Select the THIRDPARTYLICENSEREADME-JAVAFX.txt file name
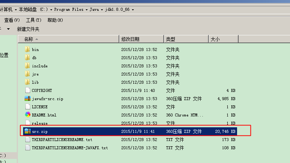The image size is (290, 163). tap(70, 148)
